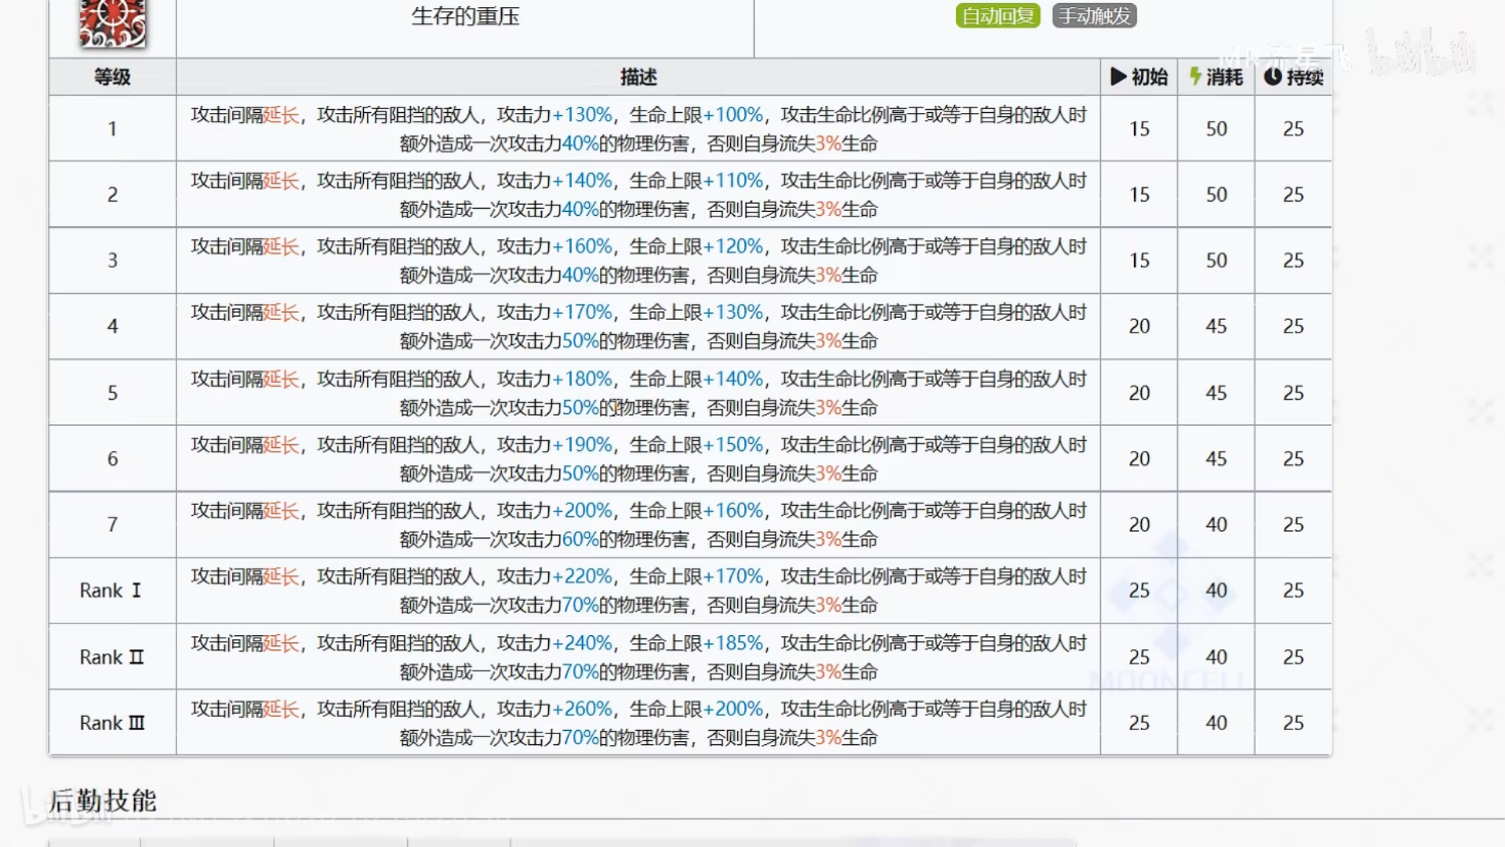Click the 70% damage value in Rank III
The height and width of the screenshot is (847, 1505).
pos(580,738)
